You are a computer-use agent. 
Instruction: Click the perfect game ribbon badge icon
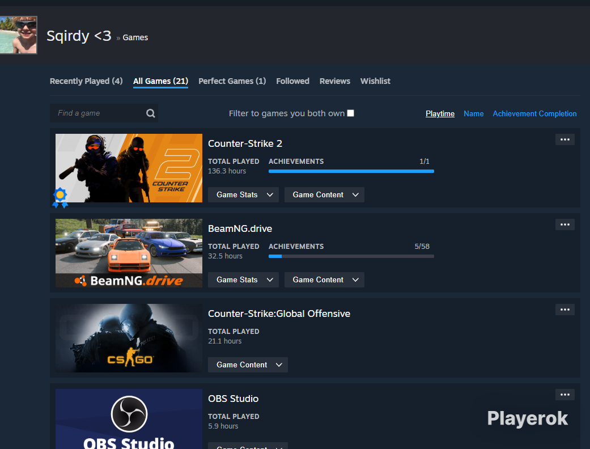pos(60,198)
